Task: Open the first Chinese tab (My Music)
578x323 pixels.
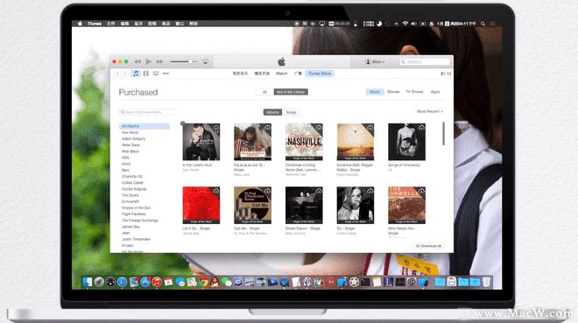Action: (x=240, y=74)
